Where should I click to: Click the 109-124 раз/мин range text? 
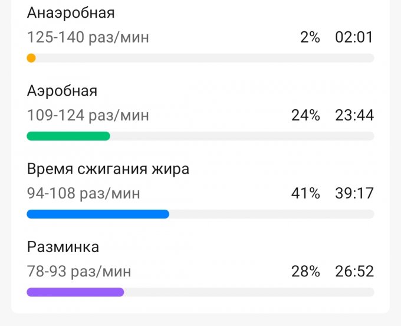(88, 116)
